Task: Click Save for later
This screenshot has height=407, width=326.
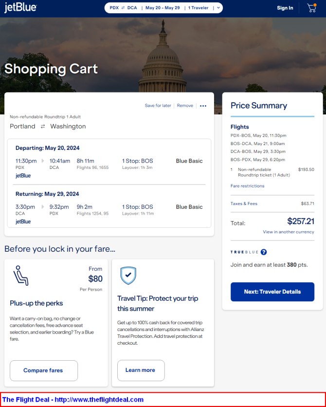Action: coord(158,106)
